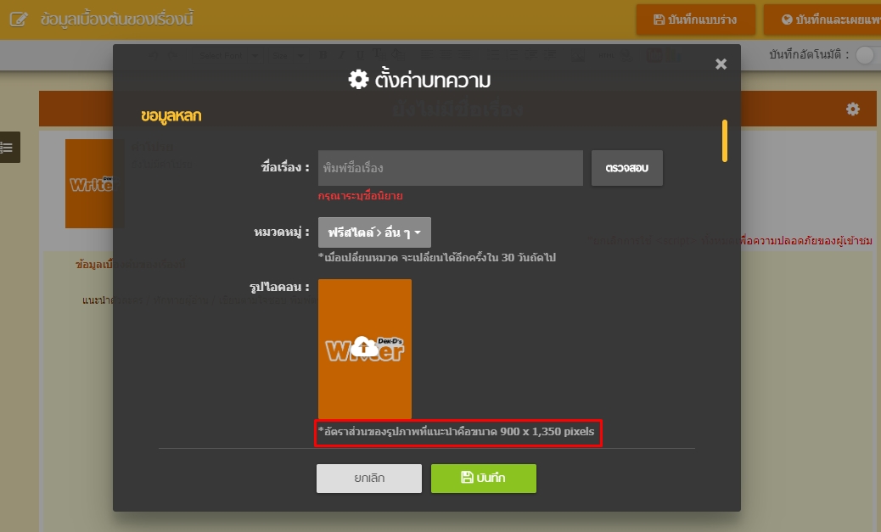
Task: Open the list panel icon on left edge
Action: click(8, 147)
